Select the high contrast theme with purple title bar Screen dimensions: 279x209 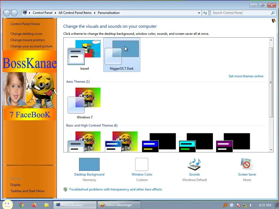233,142
